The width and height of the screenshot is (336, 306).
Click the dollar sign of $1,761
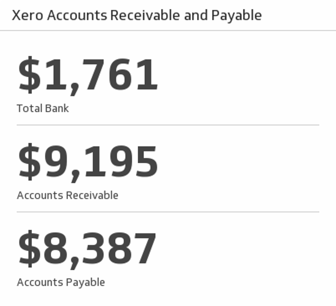coord(29,75)
